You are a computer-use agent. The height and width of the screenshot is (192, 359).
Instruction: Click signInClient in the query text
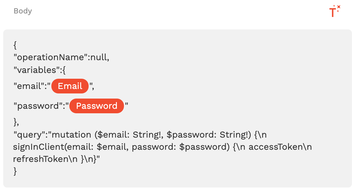38,147
